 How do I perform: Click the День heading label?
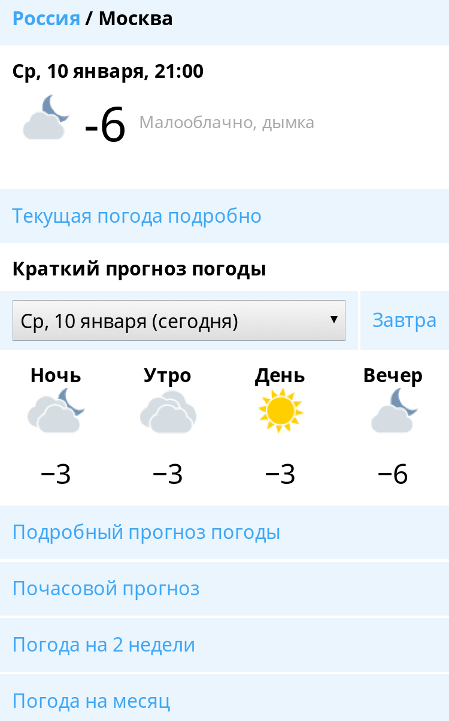(280, 376)
